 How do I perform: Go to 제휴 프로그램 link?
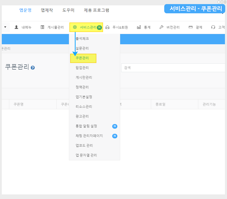coord(97,10)
